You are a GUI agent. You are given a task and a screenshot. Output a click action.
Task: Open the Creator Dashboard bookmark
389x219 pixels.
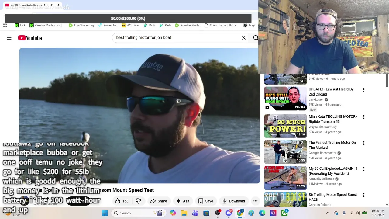pos(47,25)
